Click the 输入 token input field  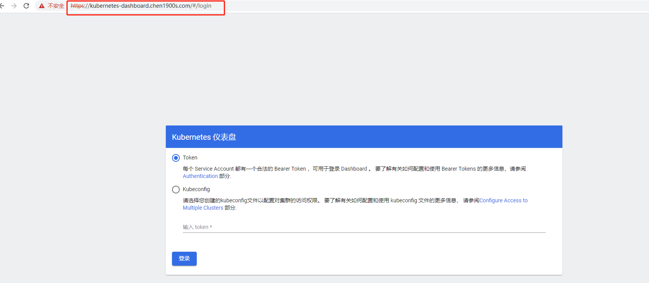click(x=363, y=227)
